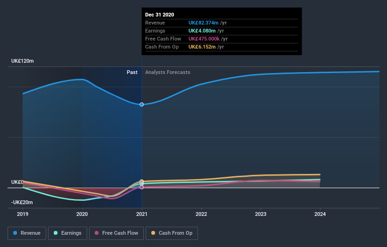Click the Past section label
Image resolution: width=387 pixels, height=247 pixels.
coord(132,72)
